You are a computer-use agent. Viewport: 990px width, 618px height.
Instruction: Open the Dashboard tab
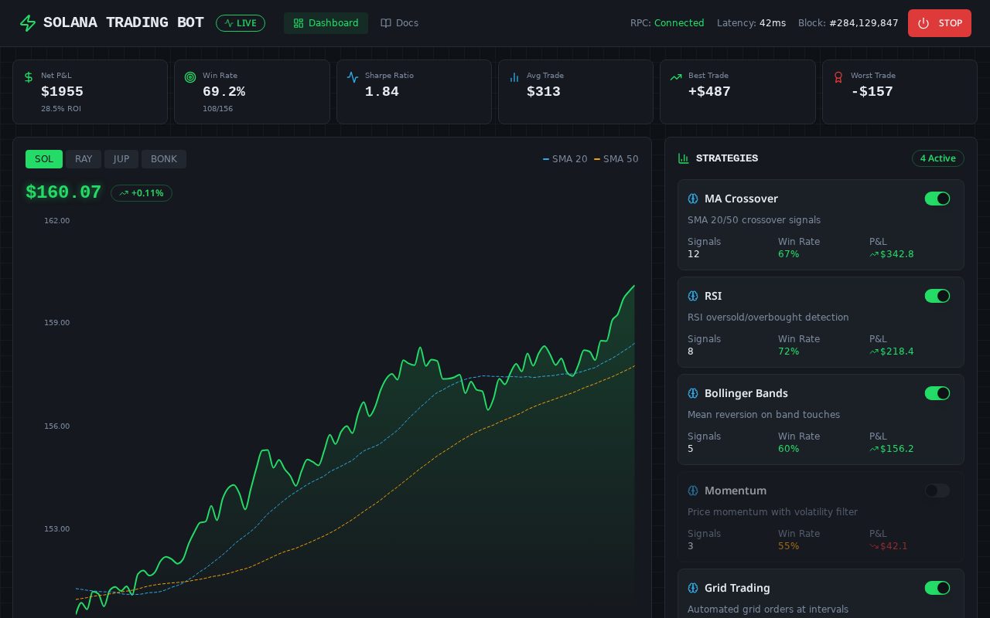pyautogui.click(x=326, y=23)
